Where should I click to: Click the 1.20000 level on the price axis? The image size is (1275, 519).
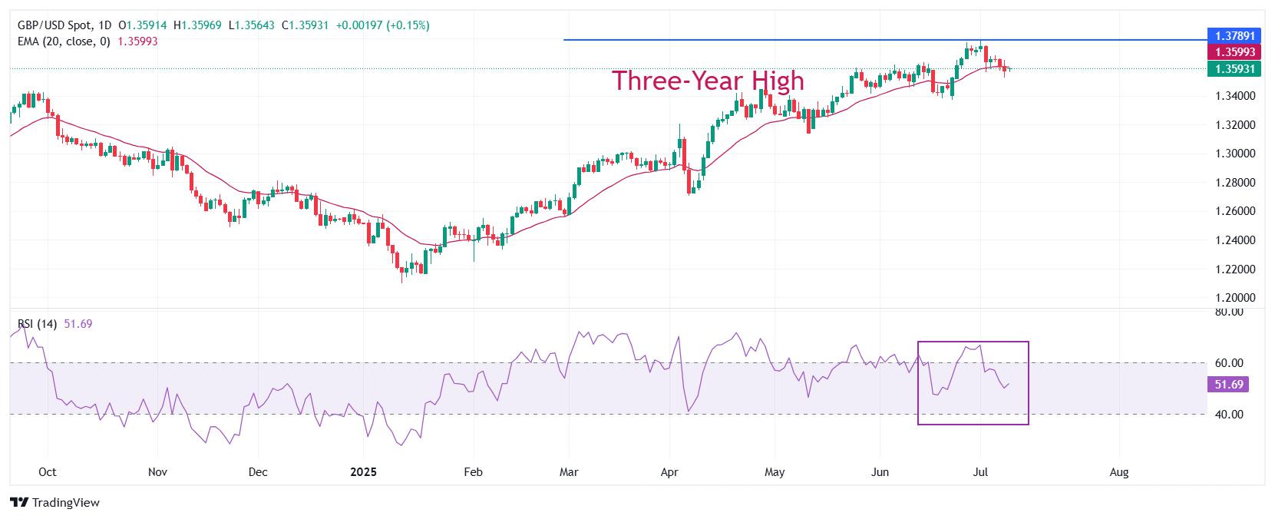pos(1235,298)
